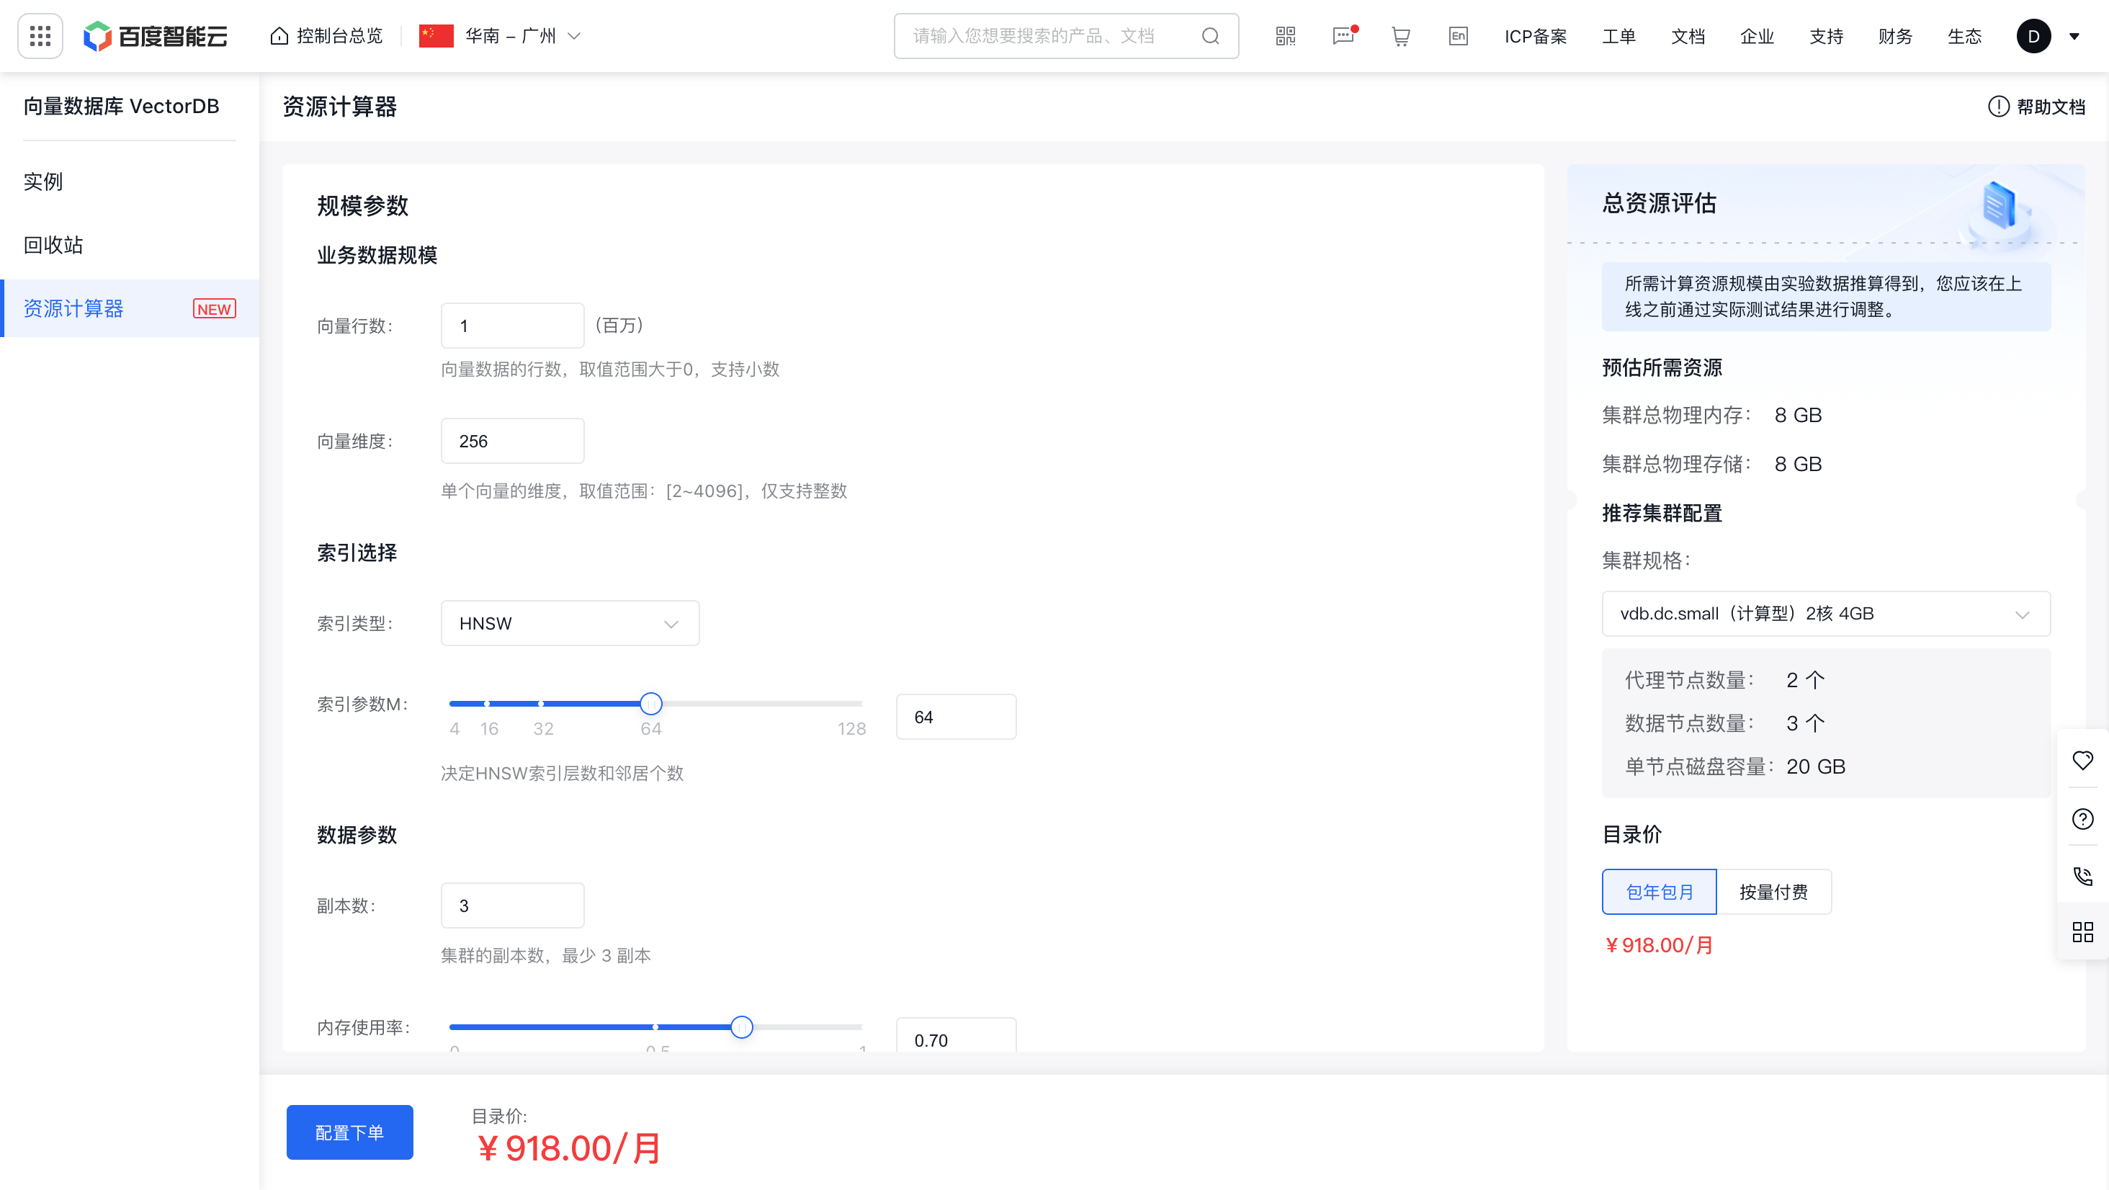The height and width of the screenshot is (1190, 2109).
Task: Open ICP备案 in top navigation
Action: (x=1535, y=36)
